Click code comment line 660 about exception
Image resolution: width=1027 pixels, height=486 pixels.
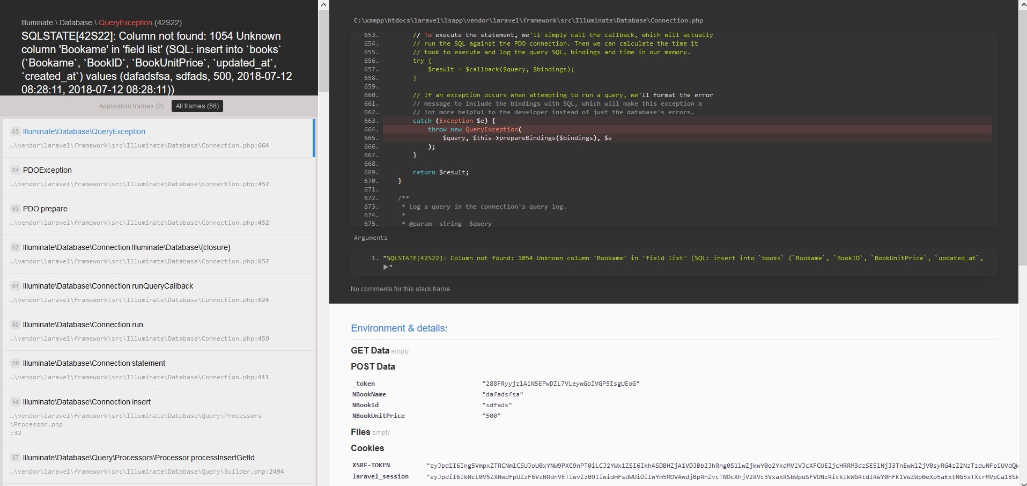563,95
